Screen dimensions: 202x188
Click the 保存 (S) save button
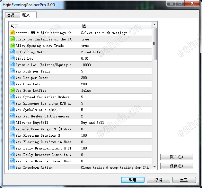177,166
